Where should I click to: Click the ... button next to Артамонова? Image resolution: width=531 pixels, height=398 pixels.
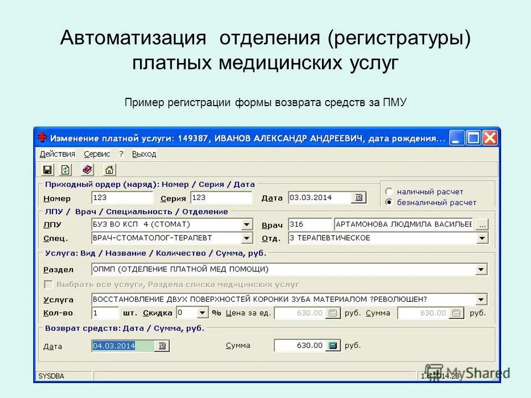click(x=482, y=224)
